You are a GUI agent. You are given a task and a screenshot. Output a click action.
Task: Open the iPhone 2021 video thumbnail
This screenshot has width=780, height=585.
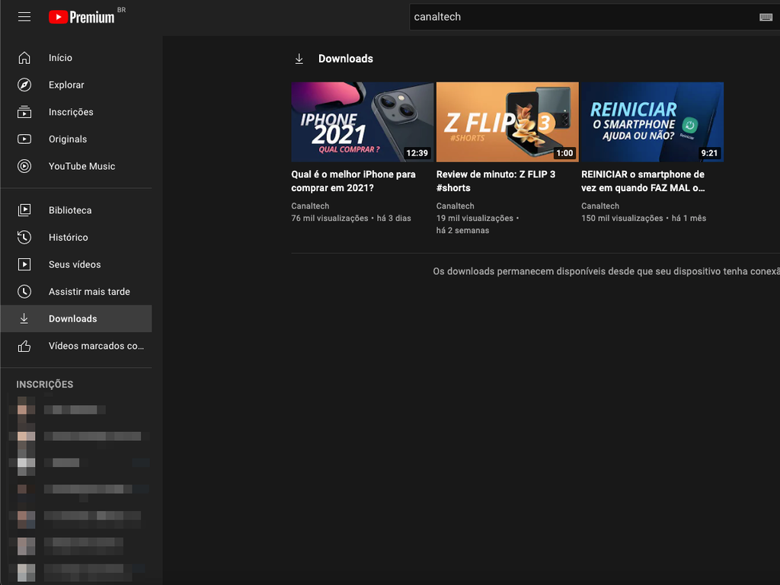[x=362, y=122]
